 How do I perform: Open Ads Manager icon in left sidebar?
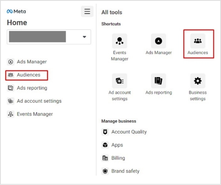(x=11, y=62)
